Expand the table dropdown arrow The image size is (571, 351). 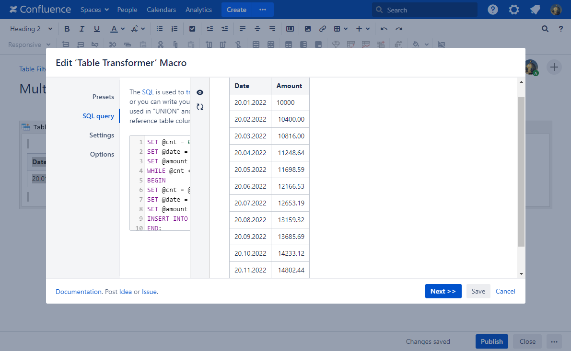[346, 29]
